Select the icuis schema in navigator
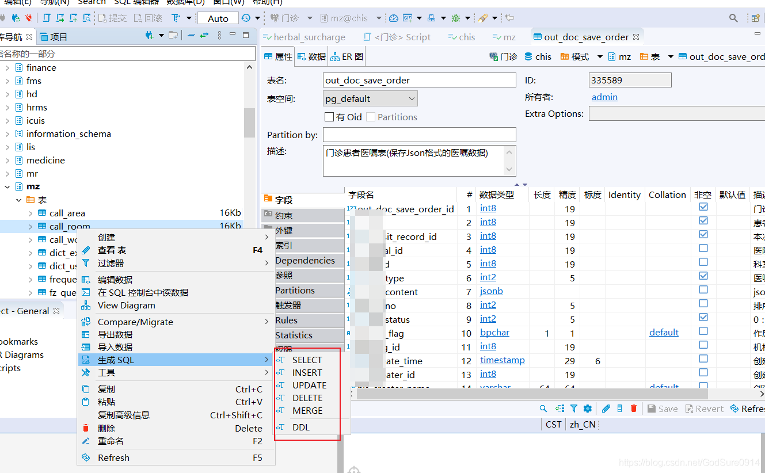 click(36, 120)
